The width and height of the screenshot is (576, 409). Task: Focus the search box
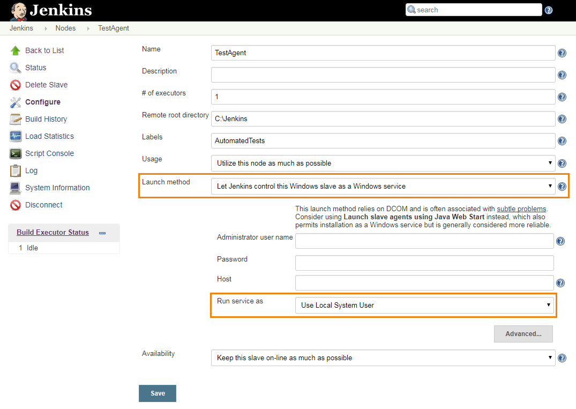click(x=474, y=10)
